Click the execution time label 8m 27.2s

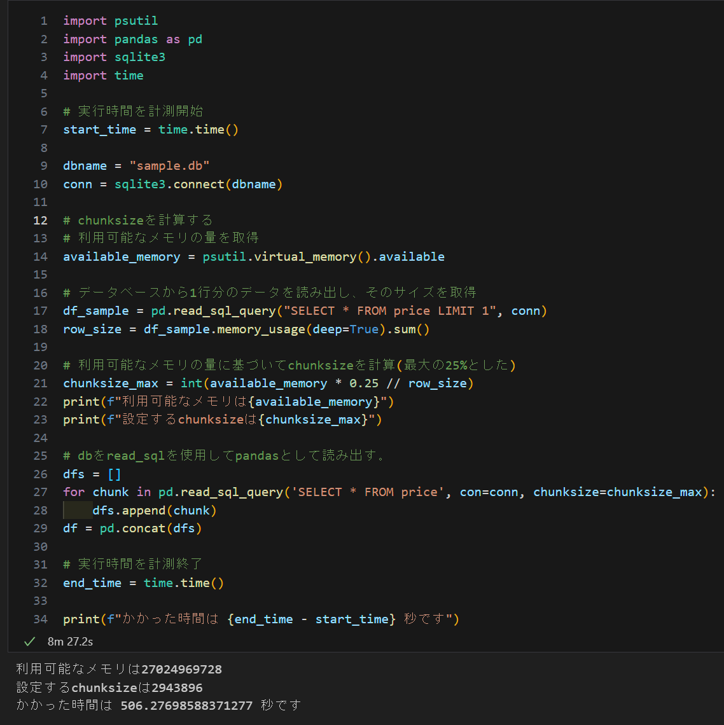click(x=70, y=642)
